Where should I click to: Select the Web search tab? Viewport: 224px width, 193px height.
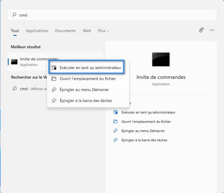87,31
